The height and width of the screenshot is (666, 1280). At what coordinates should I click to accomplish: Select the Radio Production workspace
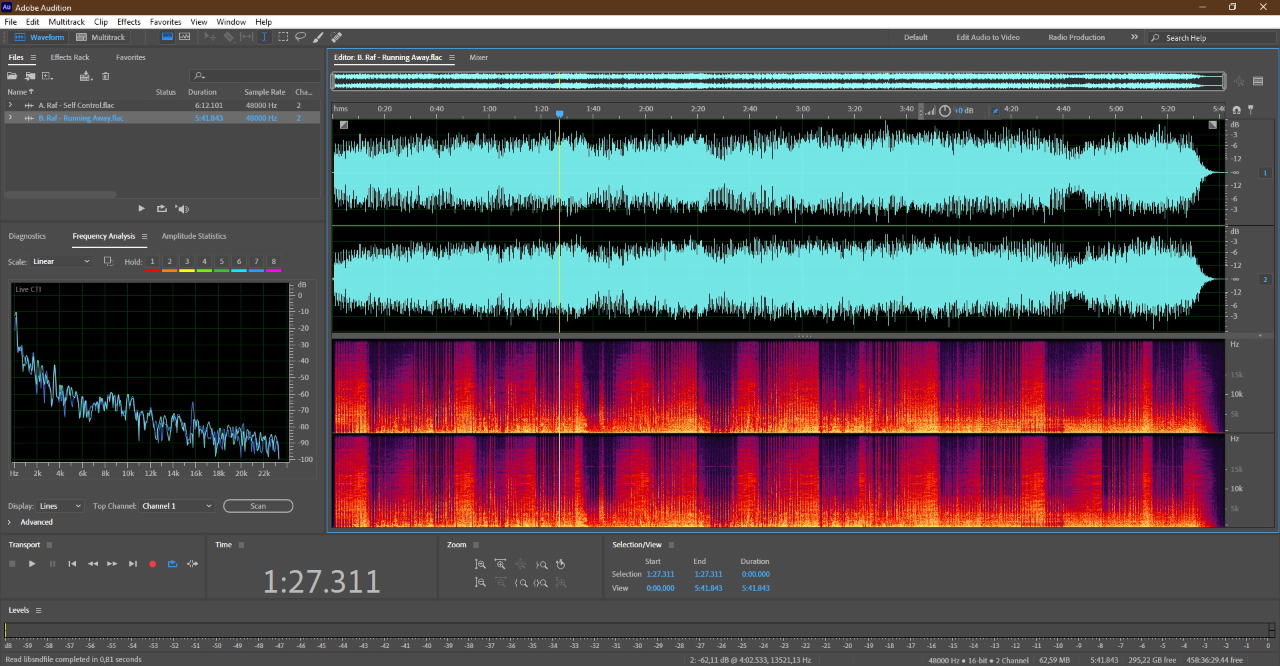1076,37
